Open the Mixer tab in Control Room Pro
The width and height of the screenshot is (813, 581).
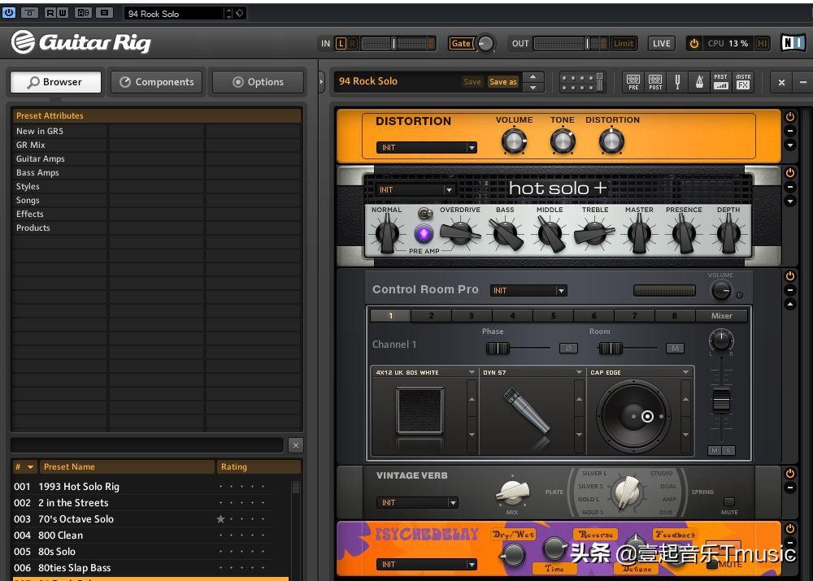click(721, 315)
